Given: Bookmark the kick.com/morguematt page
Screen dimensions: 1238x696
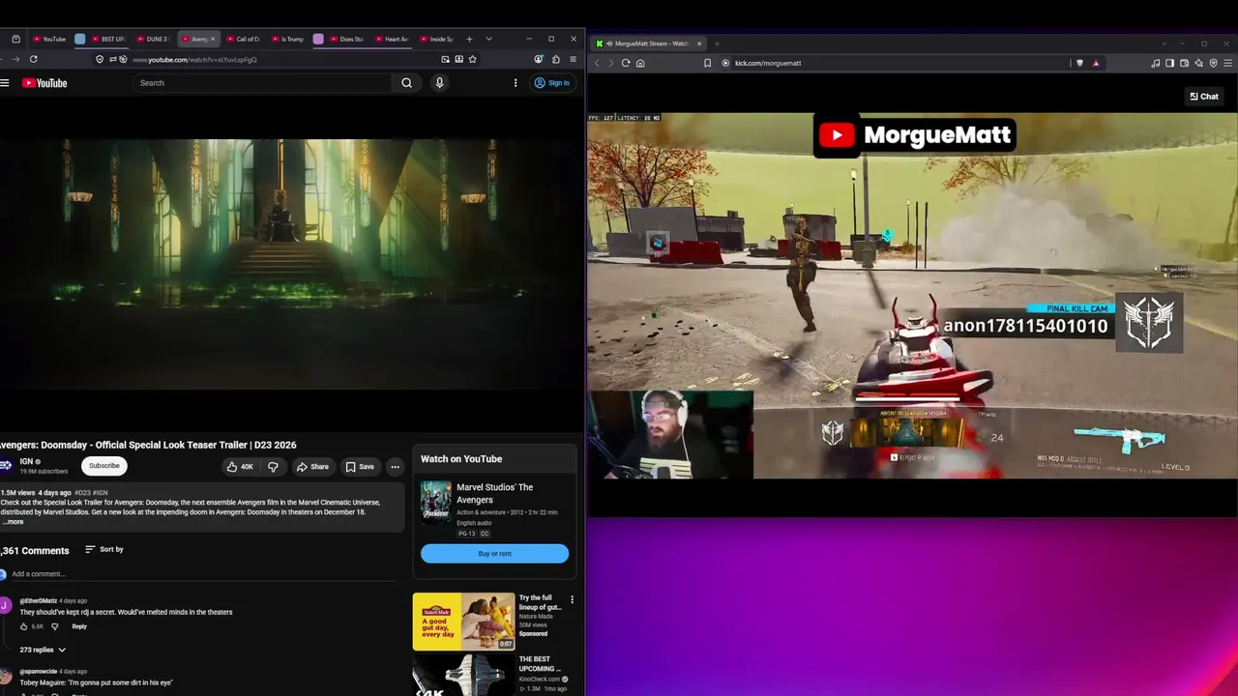Looking at the screenshot, I should click(708, 63).
